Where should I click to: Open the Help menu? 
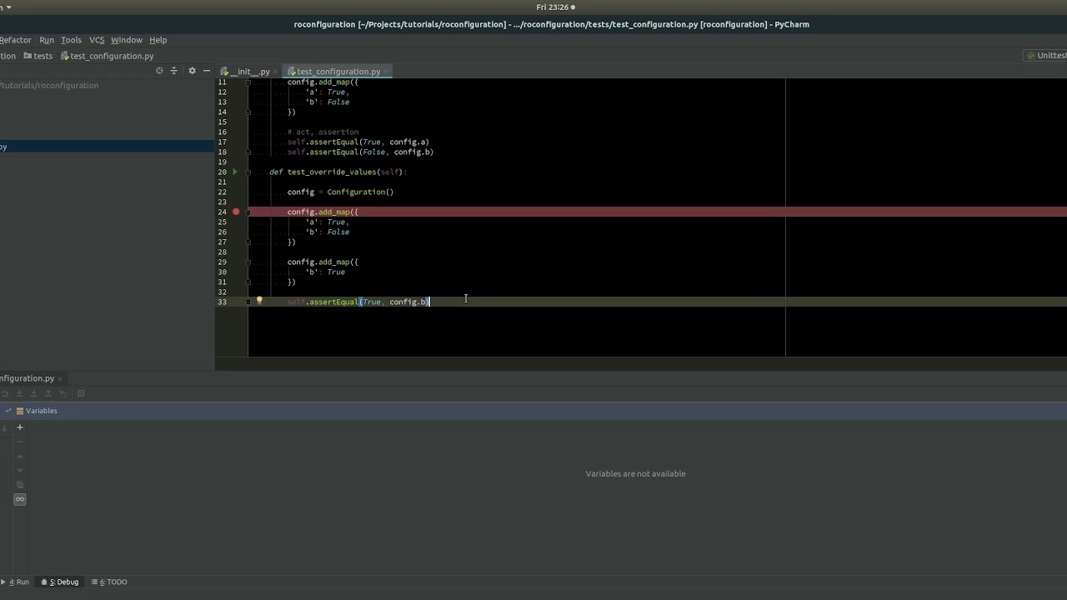pyautogui.click(x=158, y=40)
